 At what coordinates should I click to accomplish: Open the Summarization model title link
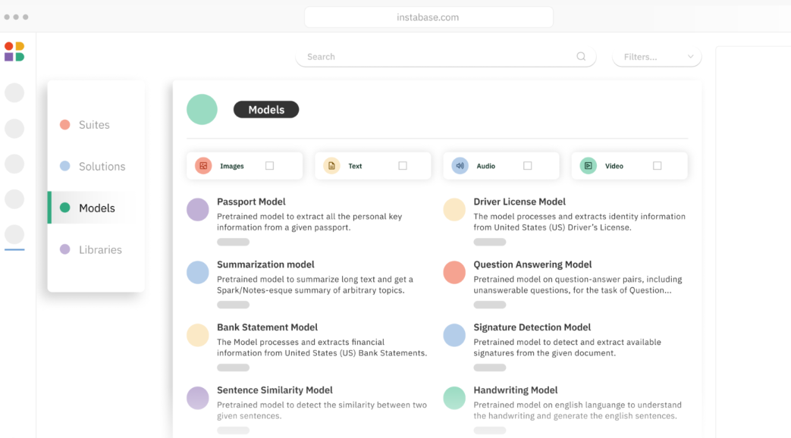265,264
